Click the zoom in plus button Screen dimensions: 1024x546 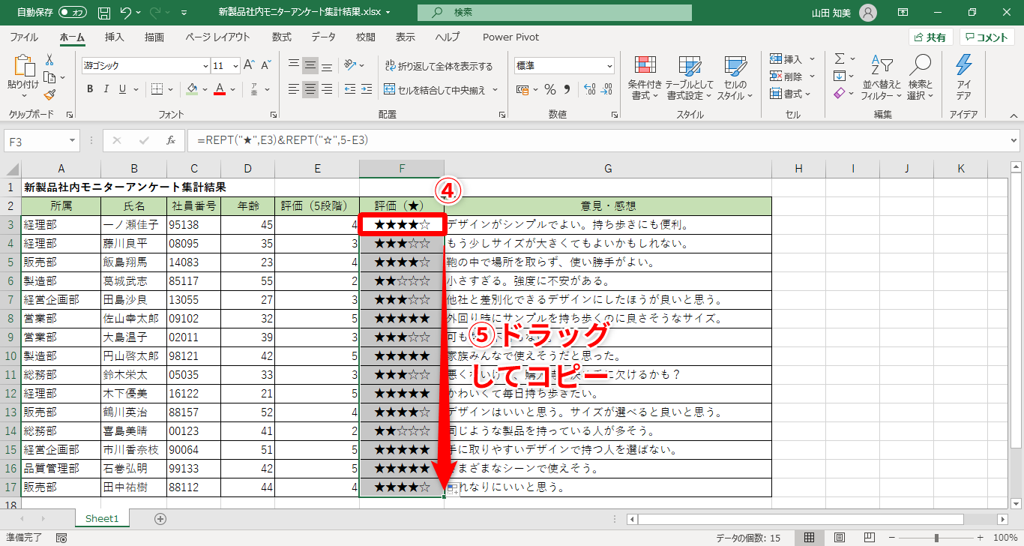981,538
